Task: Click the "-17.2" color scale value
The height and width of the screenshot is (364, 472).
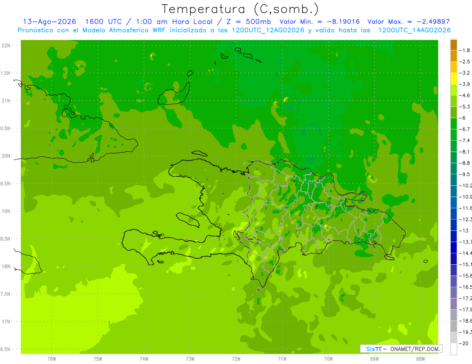Action: tap(466, 298)
